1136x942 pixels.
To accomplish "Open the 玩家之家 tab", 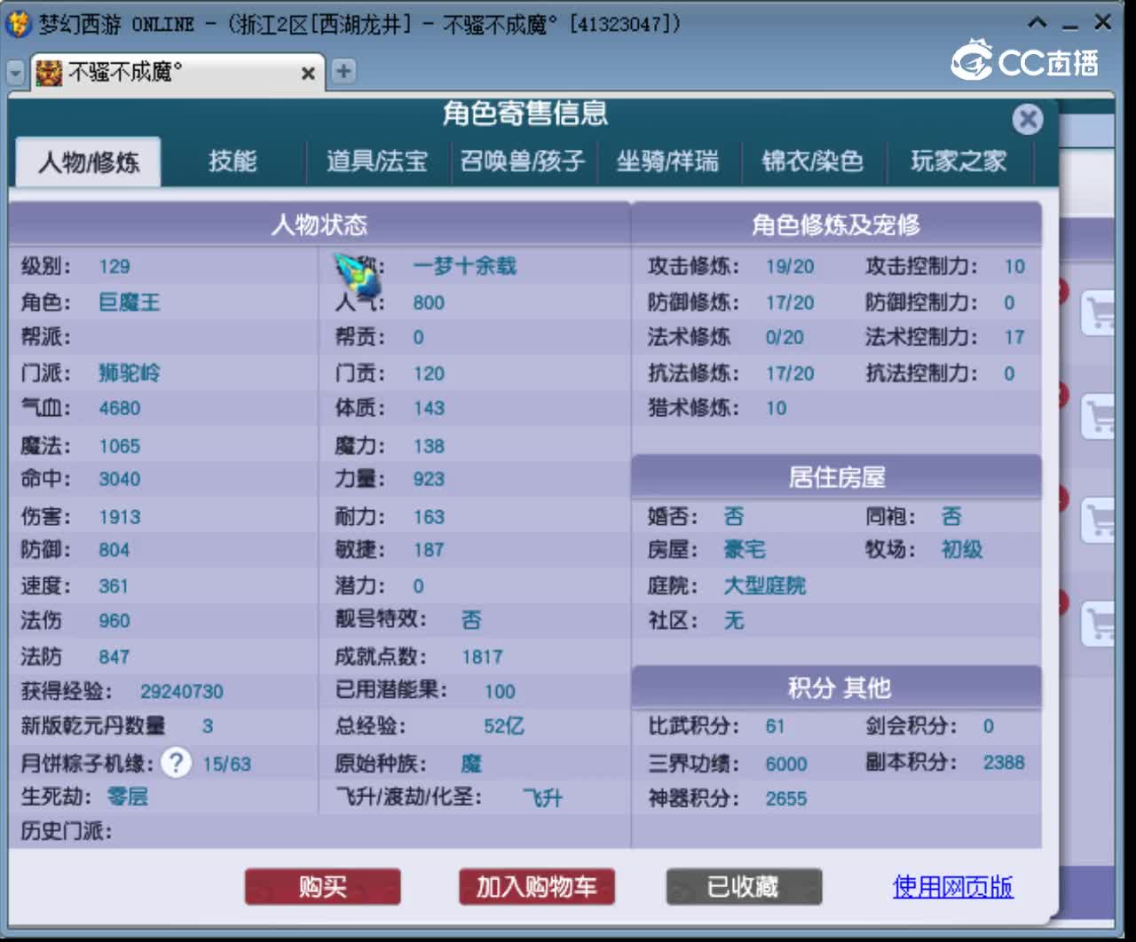I will 958,161.
